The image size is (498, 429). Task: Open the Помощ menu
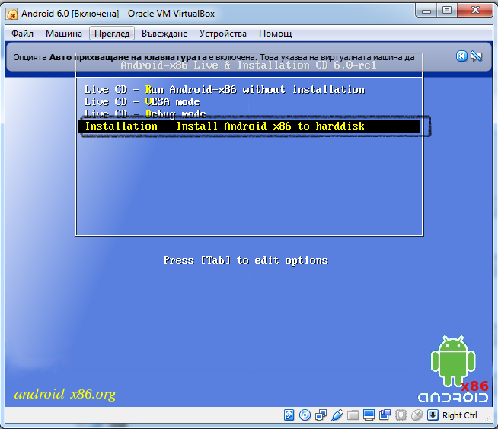click(x=275, y=34)
